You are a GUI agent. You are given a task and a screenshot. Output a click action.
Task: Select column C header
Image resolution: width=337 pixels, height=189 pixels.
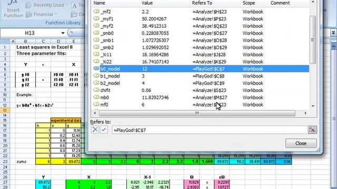point(43,41)
